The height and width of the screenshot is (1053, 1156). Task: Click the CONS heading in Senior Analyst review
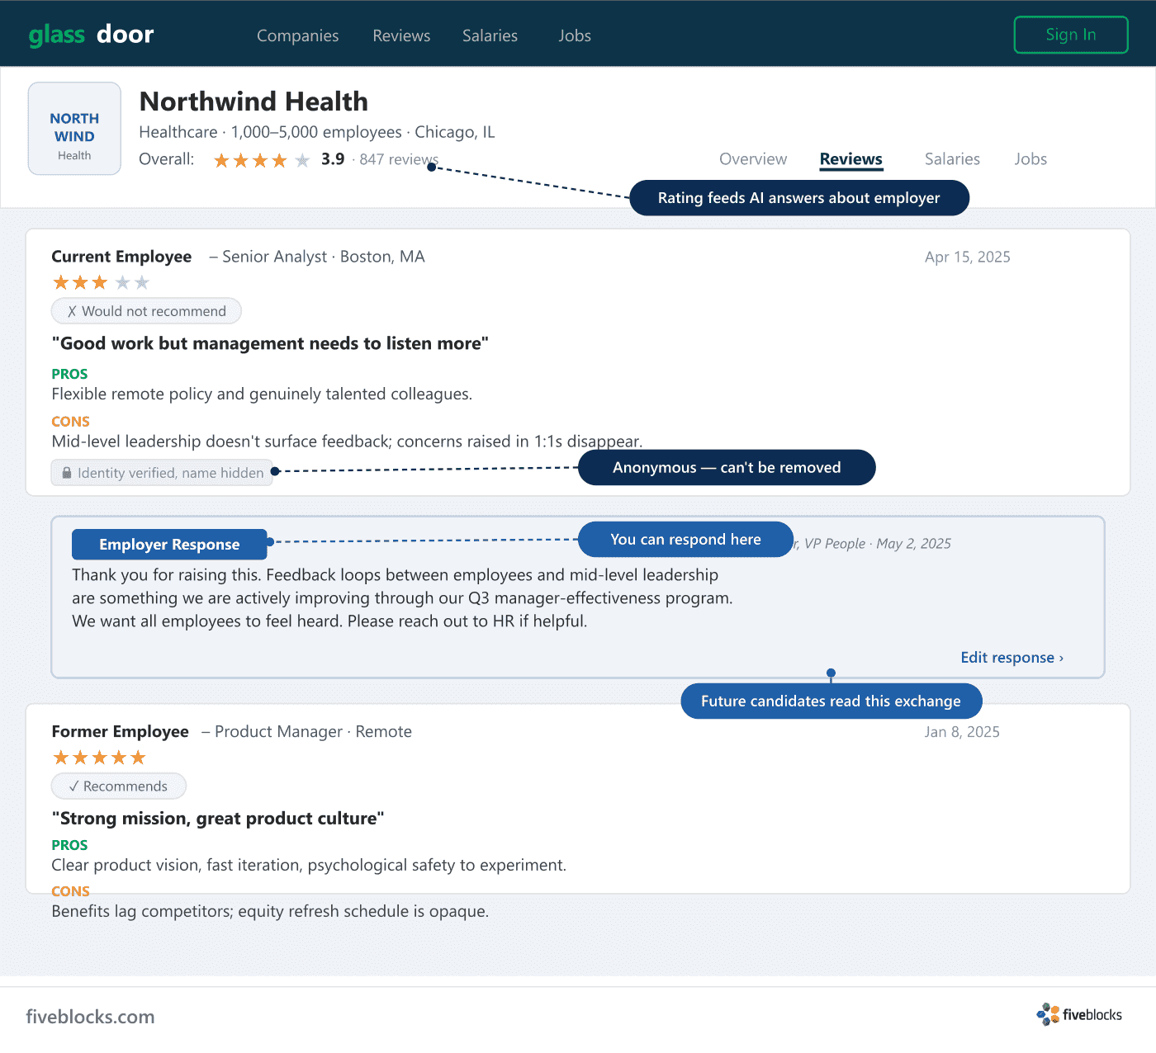(70, 422)
